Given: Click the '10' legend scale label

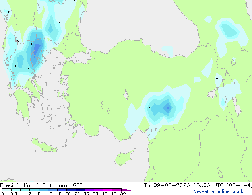Looking at the screenshot, I should point(50,193).
